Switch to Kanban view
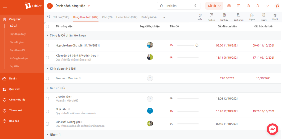282x139 pixels. coord(211,17)
